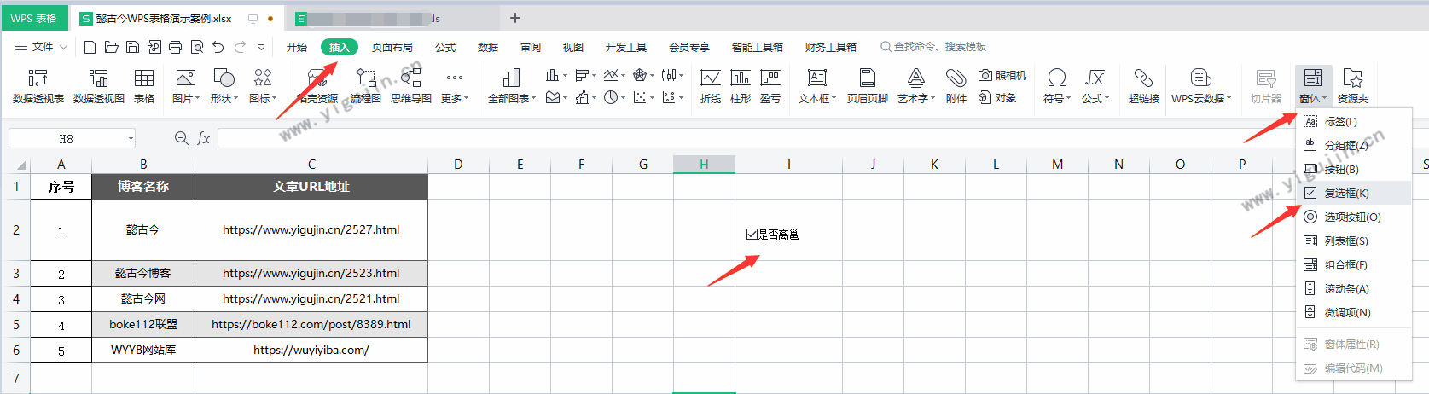Choose 复选框(K) from the form controls menu
This screenshot has height=394, width=1429.
(x=1353, y=194)
